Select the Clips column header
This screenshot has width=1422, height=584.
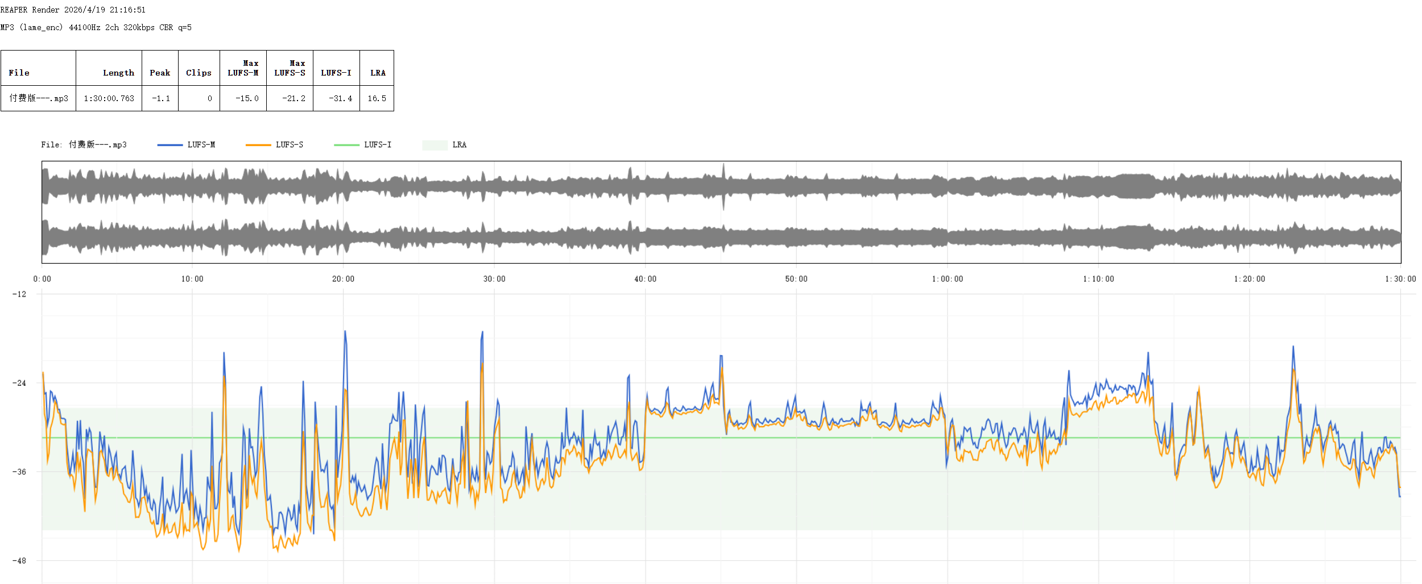click(x=199, y=73)
